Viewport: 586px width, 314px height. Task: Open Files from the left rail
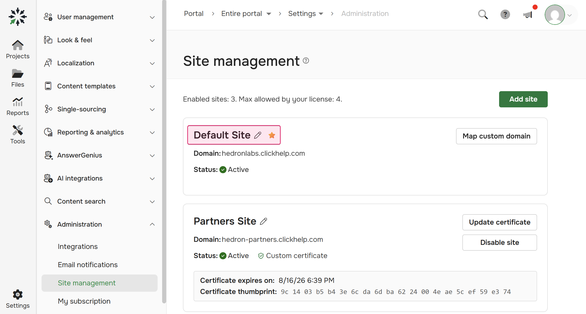click(18, 78)
